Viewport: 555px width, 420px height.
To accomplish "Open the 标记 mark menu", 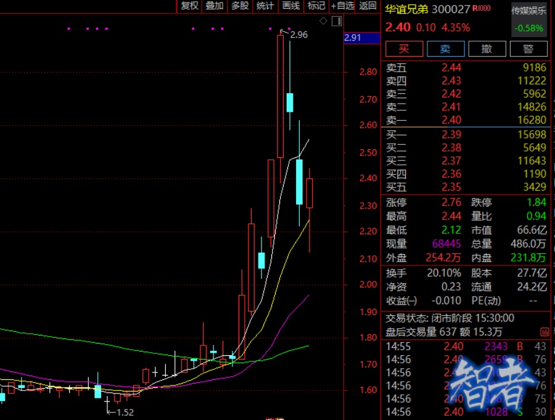I will pyautogui.click(x=316, y=6).
